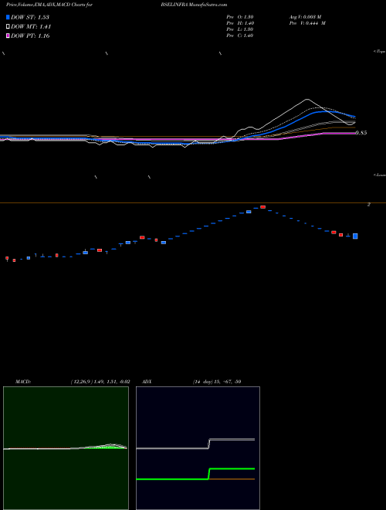Click the ADX '(14 day) 15, +67, -50' values
This screenshot has height=510, width=386.
[x=216, y=382]
